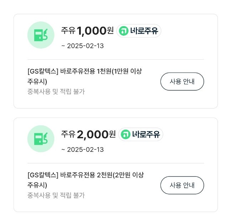Click the green 바로주유 logo on the 2,000원 coupon
This screenshot has height=219, width=231.
click(125, 135)
